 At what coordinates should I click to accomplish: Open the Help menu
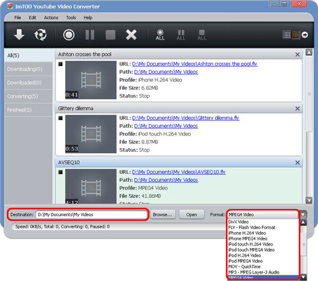[88, 18]
